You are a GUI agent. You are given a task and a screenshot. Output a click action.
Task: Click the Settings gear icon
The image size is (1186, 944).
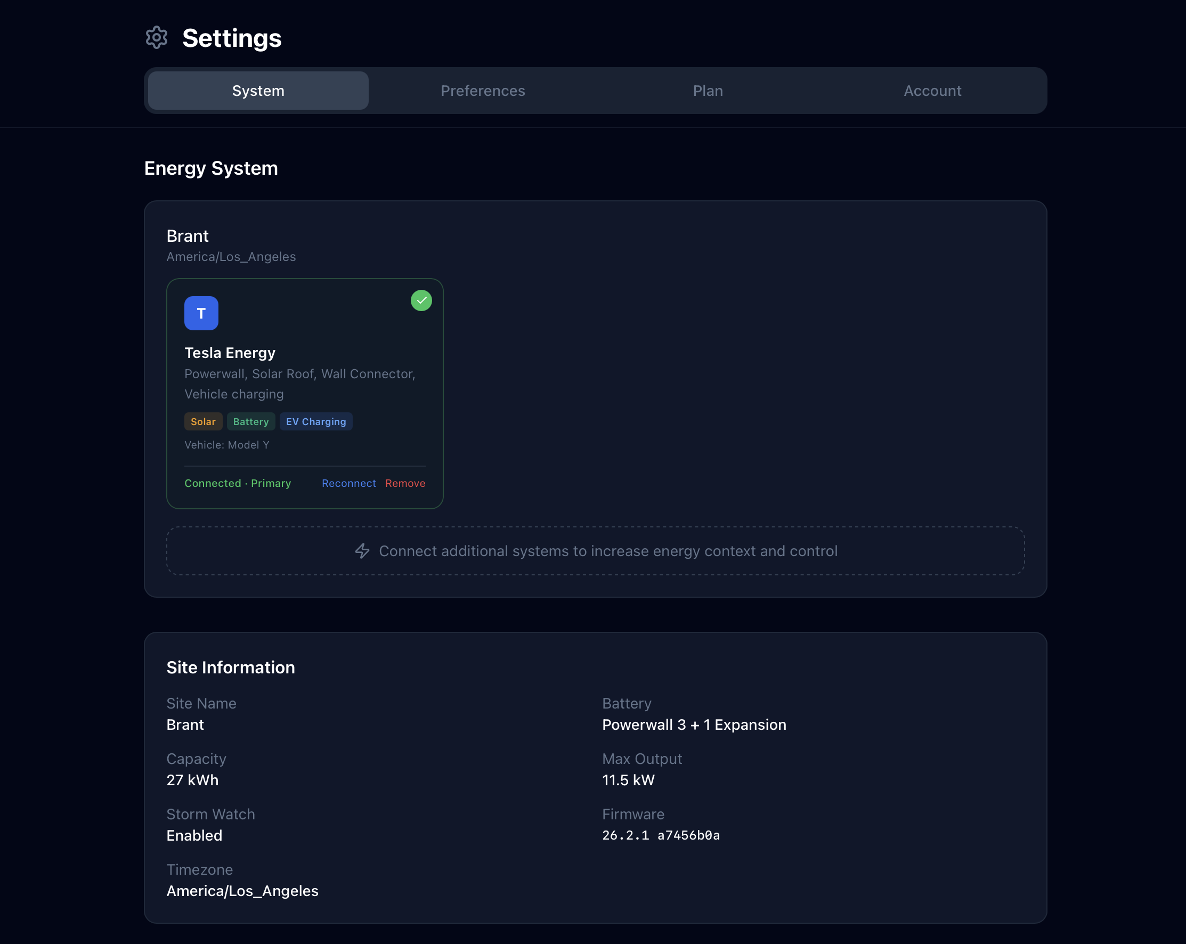[x=156, y=37]
